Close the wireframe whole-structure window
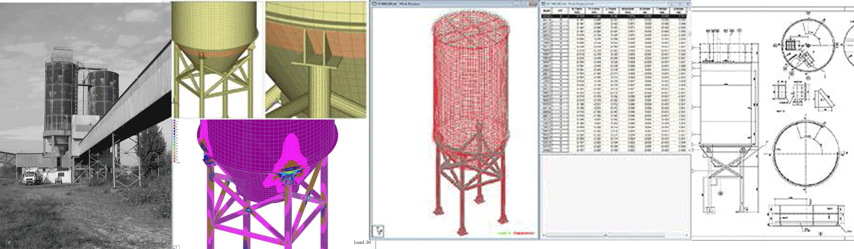Screen dimensions: 854x249 tap(533, 4)
